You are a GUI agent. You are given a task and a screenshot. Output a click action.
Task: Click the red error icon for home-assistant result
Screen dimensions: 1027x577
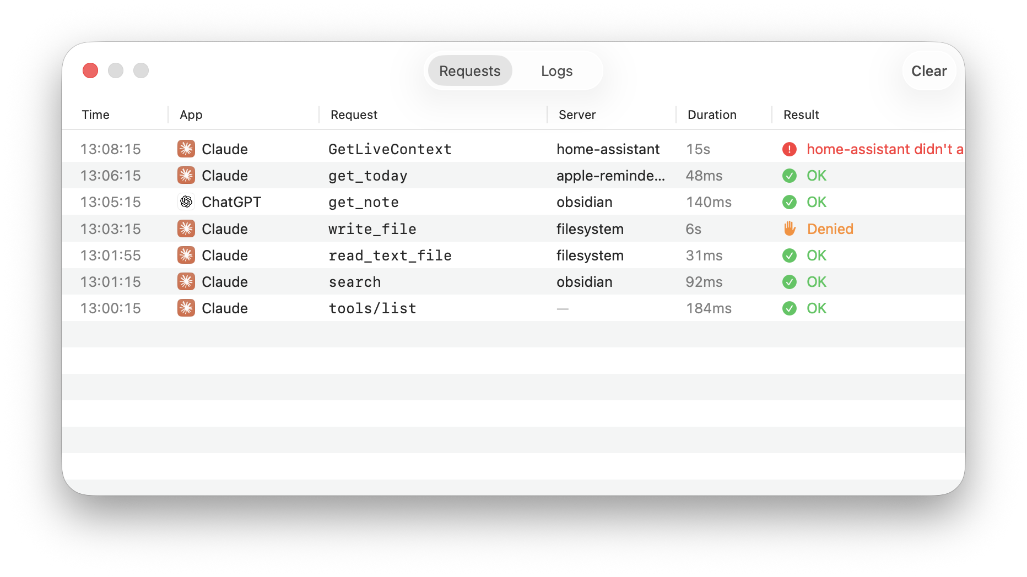point(790,149)
